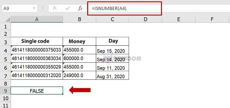The width and height of the screenshot is (230, 108).
Task: Select row 1 header
Action: click(5, 26)
